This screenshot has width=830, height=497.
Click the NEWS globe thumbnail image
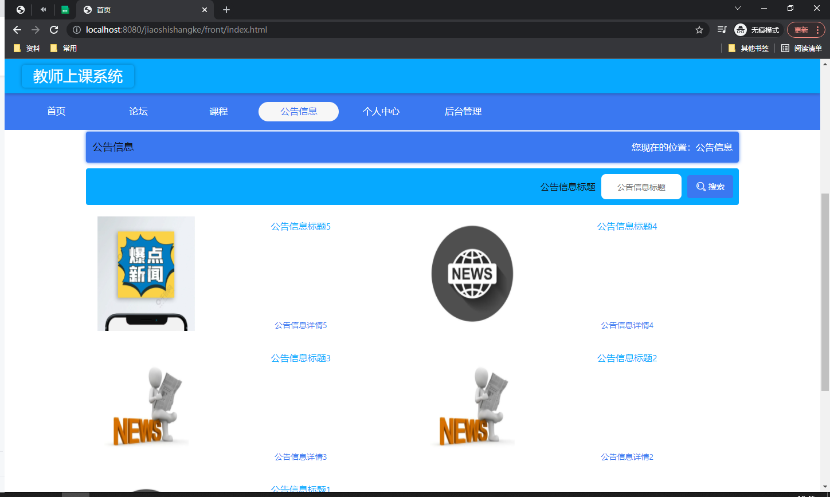point(472,274)
